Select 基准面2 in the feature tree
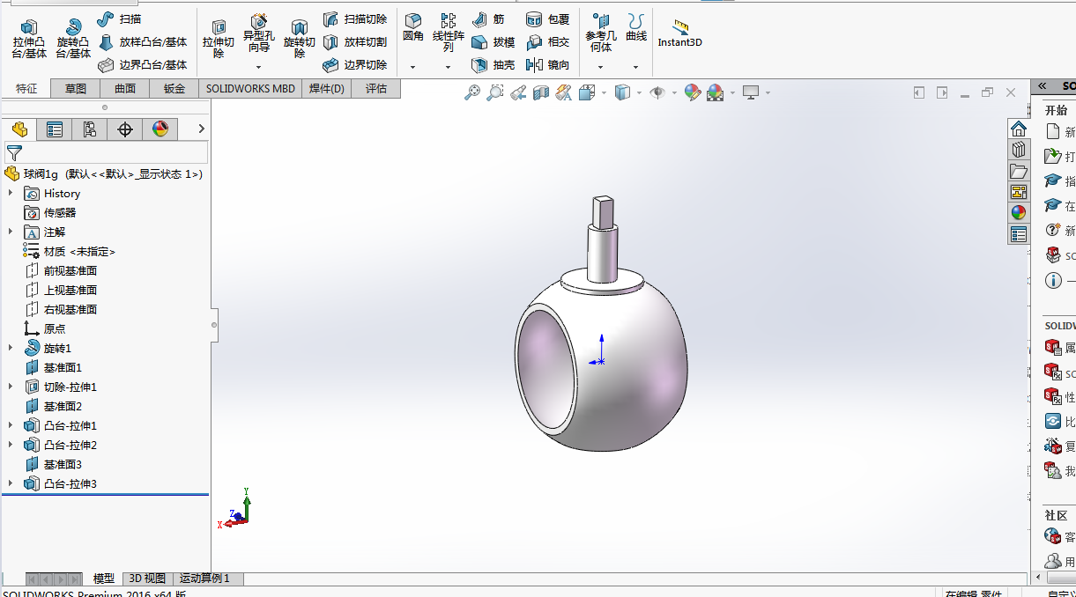Image resolution: width=1076 pixels, height=597 pixels. (54, 406)
